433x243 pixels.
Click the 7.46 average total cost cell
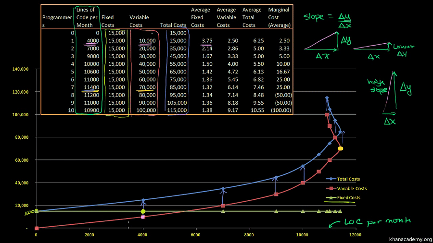point(258,87)
